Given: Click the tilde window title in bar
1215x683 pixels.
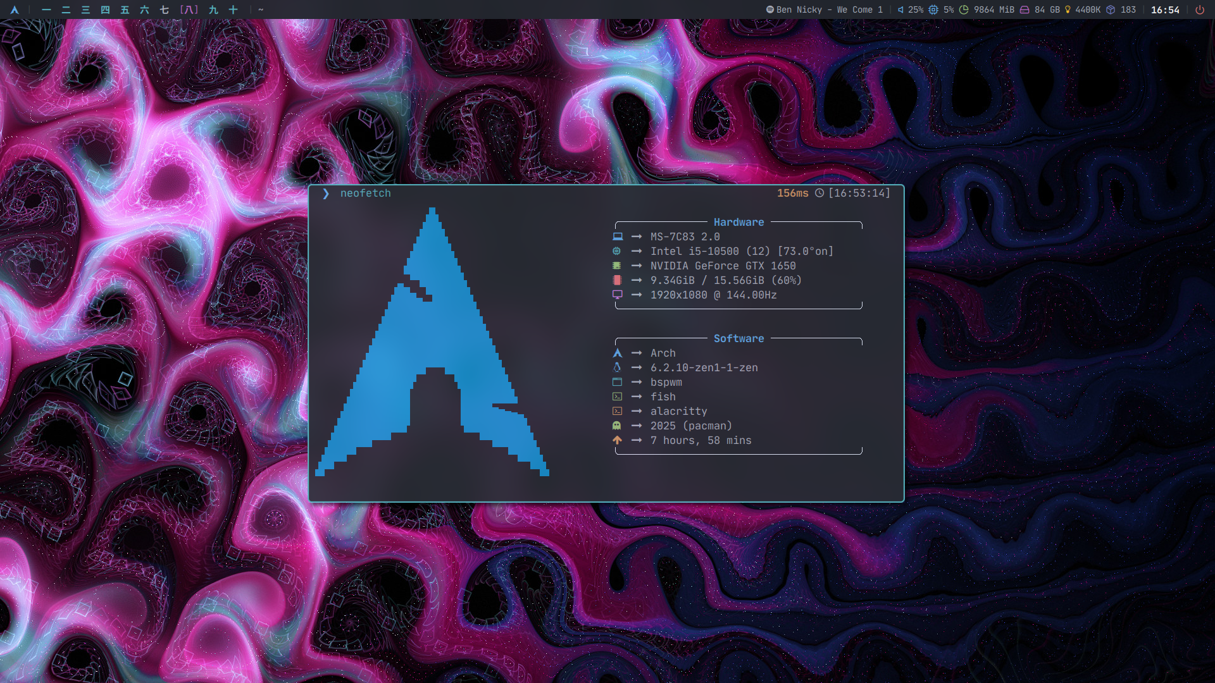Looking at the screenshot, I should point(261,9).
